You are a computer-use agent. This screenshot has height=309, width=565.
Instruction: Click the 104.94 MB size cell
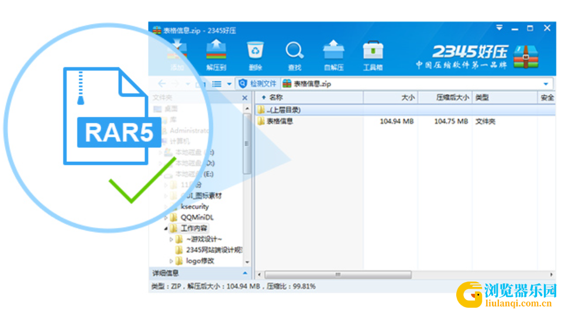[397, 121]
